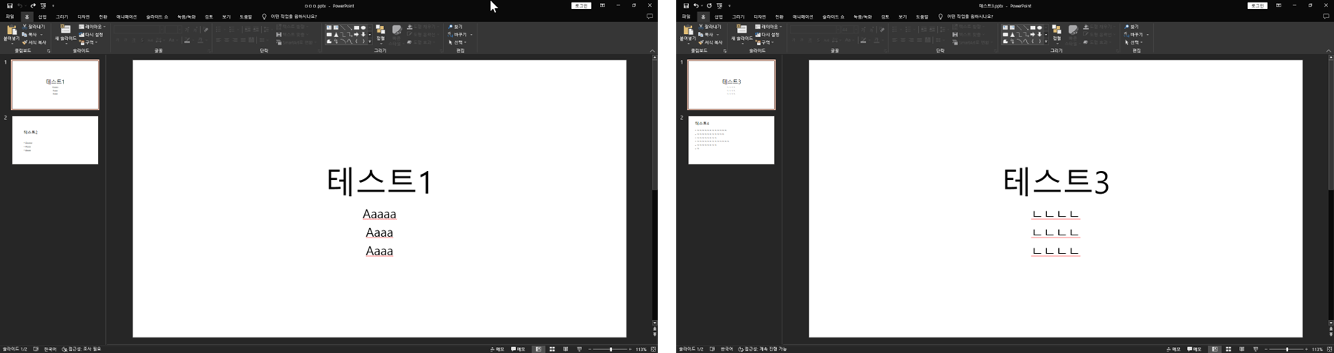Open the comments pane icon in right window
1334x353 pixels.
(1326, 16)
